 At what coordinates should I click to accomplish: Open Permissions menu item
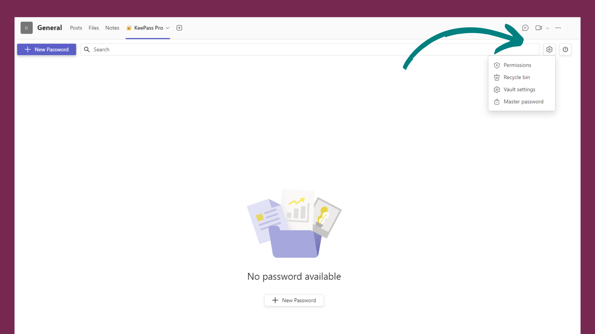click(517, 65)
